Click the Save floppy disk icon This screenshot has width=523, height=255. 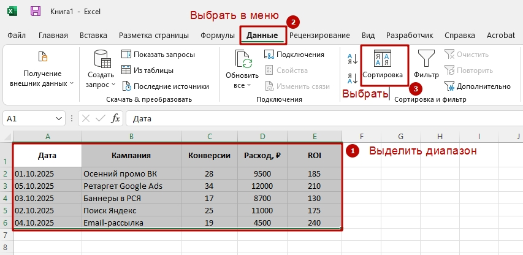36,10
